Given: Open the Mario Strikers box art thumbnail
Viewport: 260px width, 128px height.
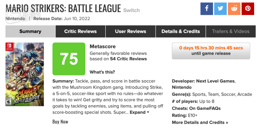Looking at the screenshot, I should pos(25,74).
